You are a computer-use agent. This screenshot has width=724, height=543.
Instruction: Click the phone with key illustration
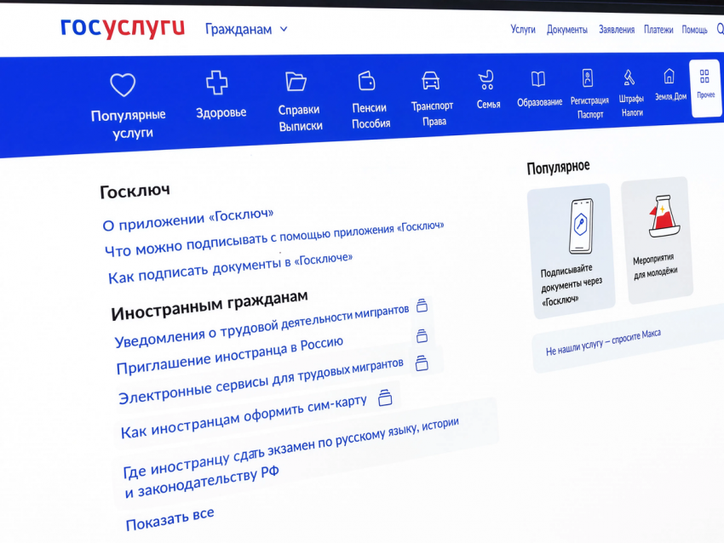coord(581,226)
